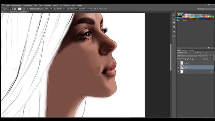Click the Photoshop Ps logo icon

3,5
